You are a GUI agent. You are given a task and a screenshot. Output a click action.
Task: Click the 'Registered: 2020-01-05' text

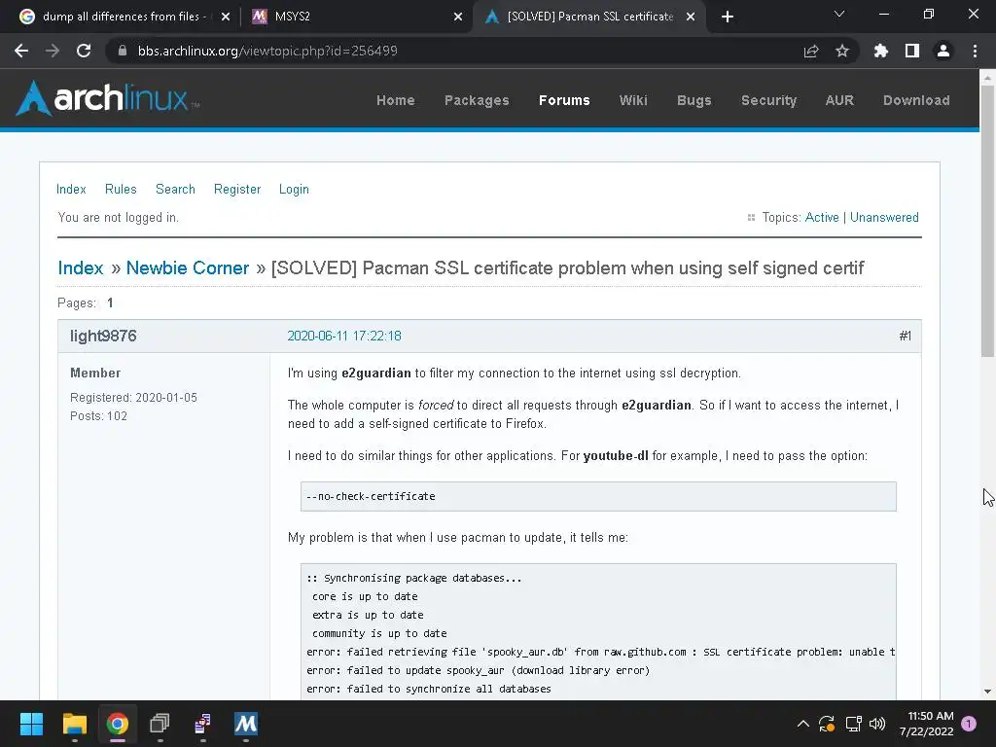133,398
